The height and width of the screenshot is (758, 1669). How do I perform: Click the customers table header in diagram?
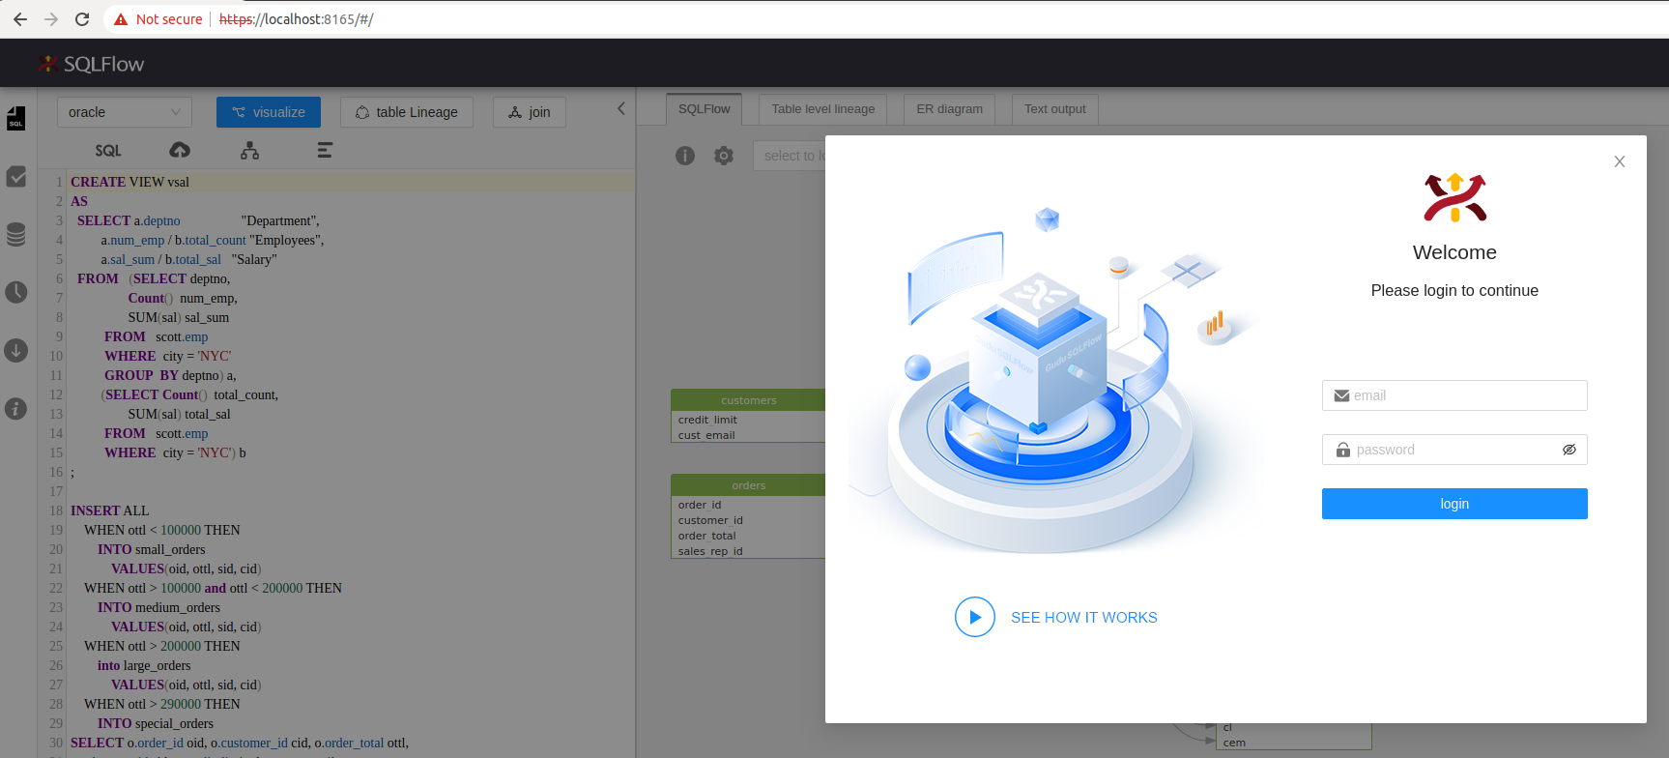[x=749, y=400]
